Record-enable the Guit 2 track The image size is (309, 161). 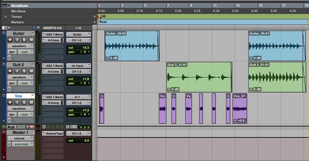pos(10,71)
